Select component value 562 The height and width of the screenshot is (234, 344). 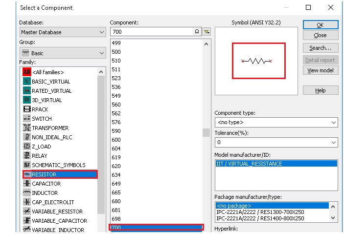[x=116, y=113]
